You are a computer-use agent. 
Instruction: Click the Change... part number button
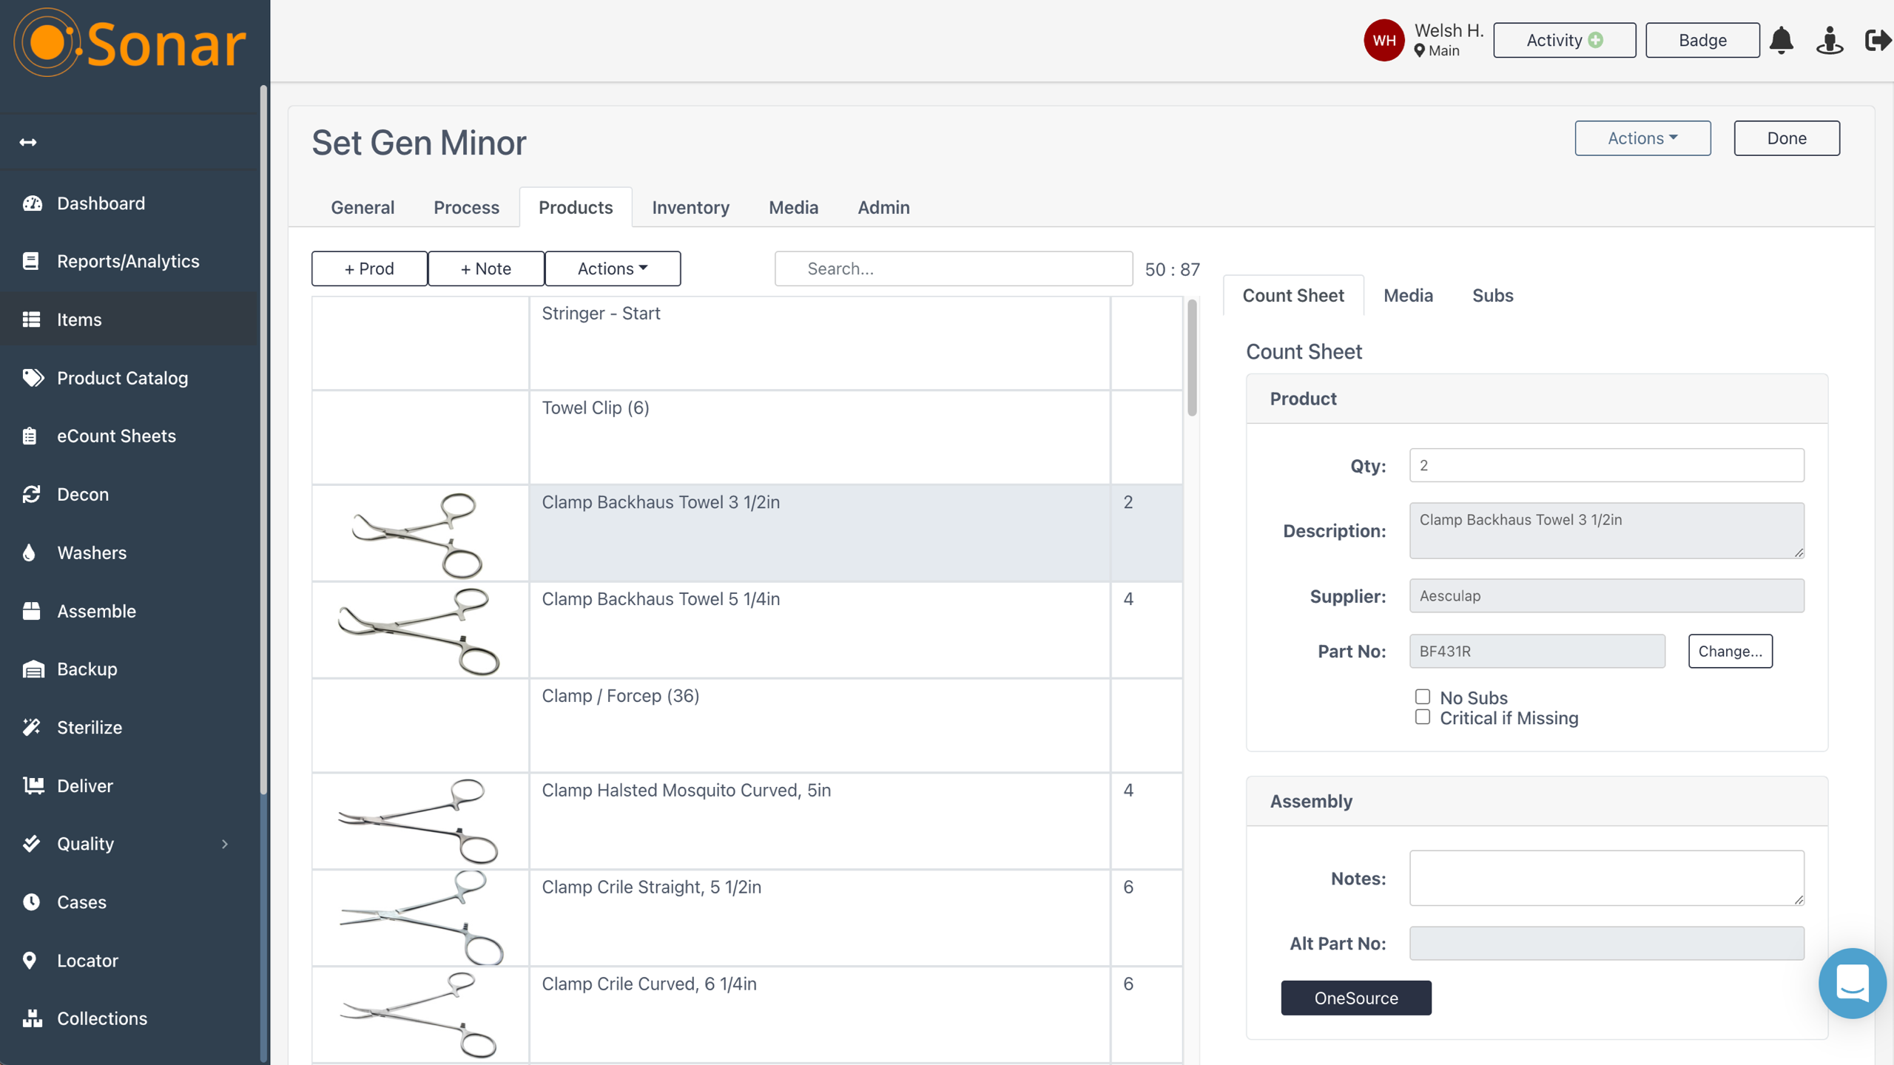coord(1730,651)
